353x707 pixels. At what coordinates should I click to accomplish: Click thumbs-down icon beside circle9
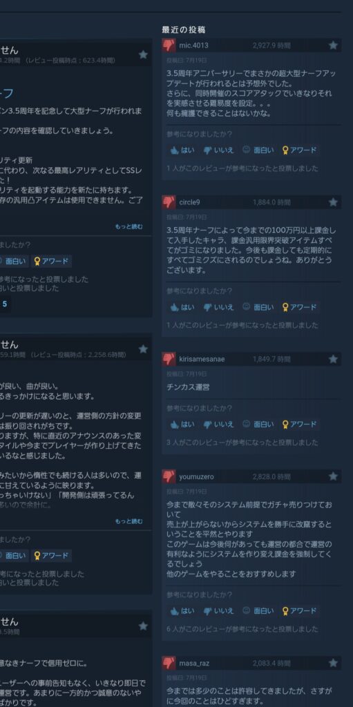[169, 202]
